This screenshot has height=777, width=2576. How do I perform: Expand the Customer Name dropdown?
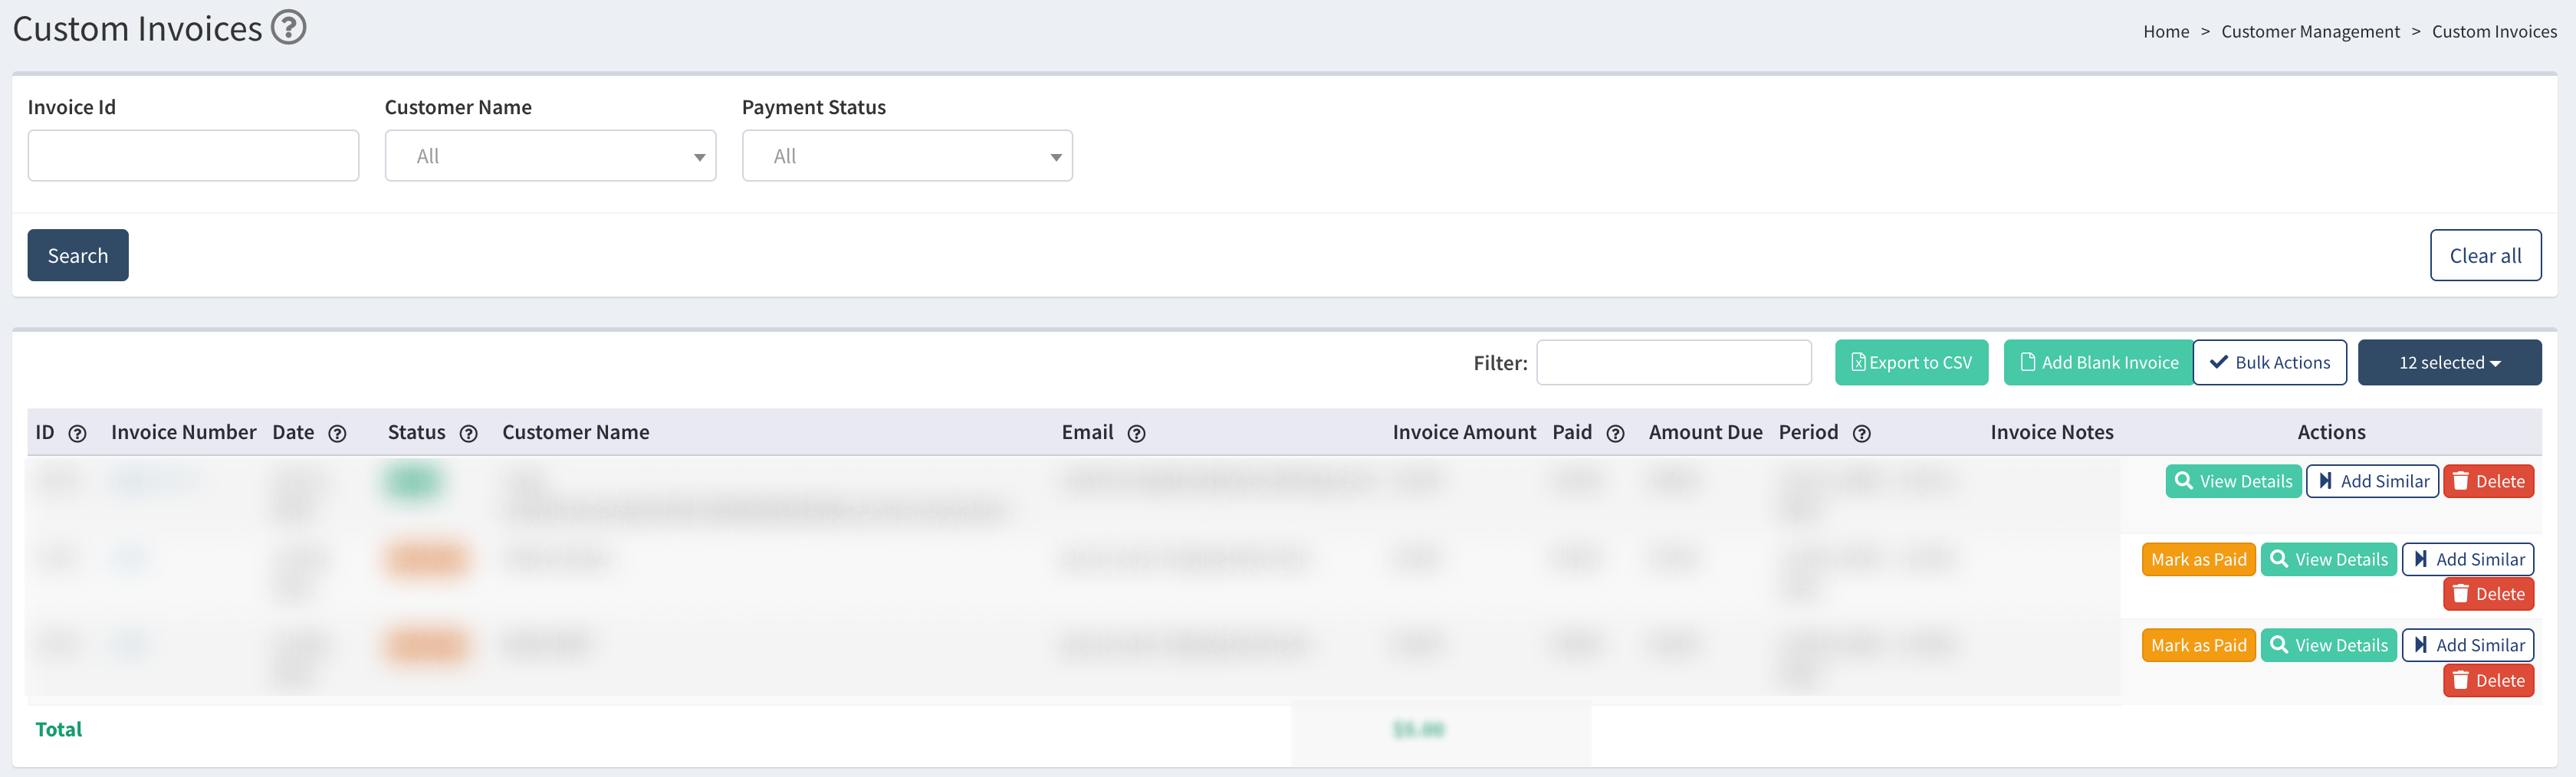[x=550, y=156]
